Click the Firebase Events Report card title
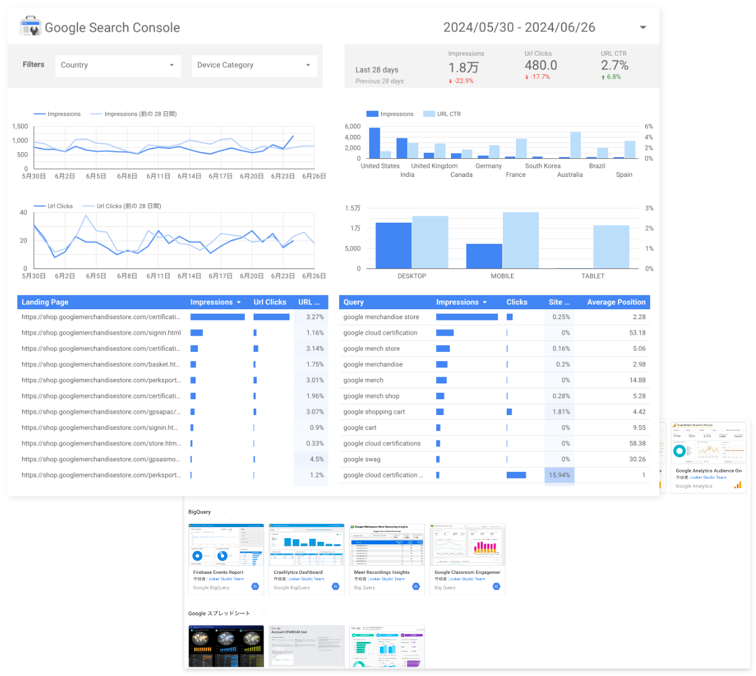This screenshot has width=756, height=676. pyautogui.click(x=218, y=573)
